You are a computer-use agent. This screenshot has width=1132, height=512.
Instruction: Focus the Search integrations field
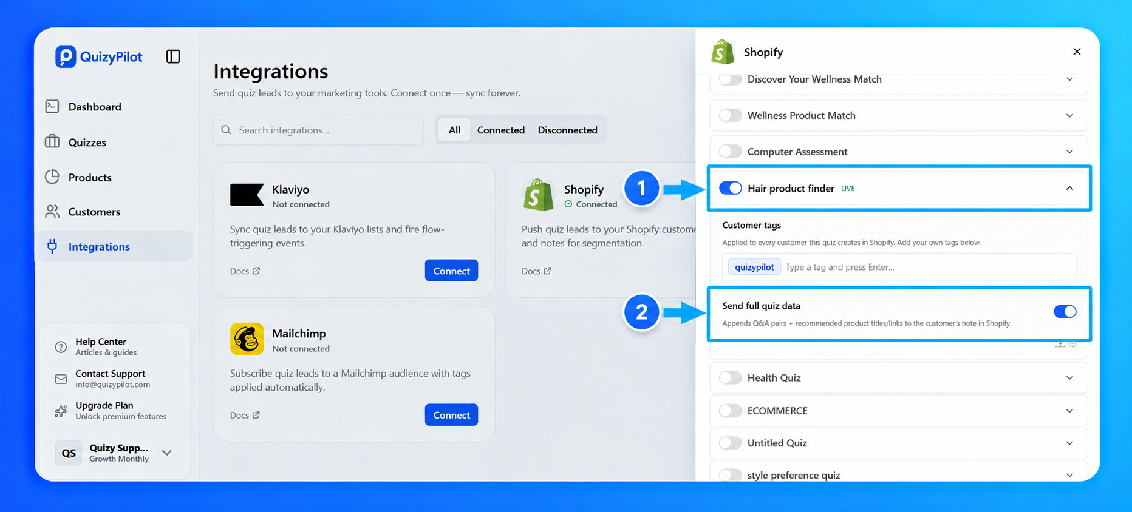tap(318, 130)
